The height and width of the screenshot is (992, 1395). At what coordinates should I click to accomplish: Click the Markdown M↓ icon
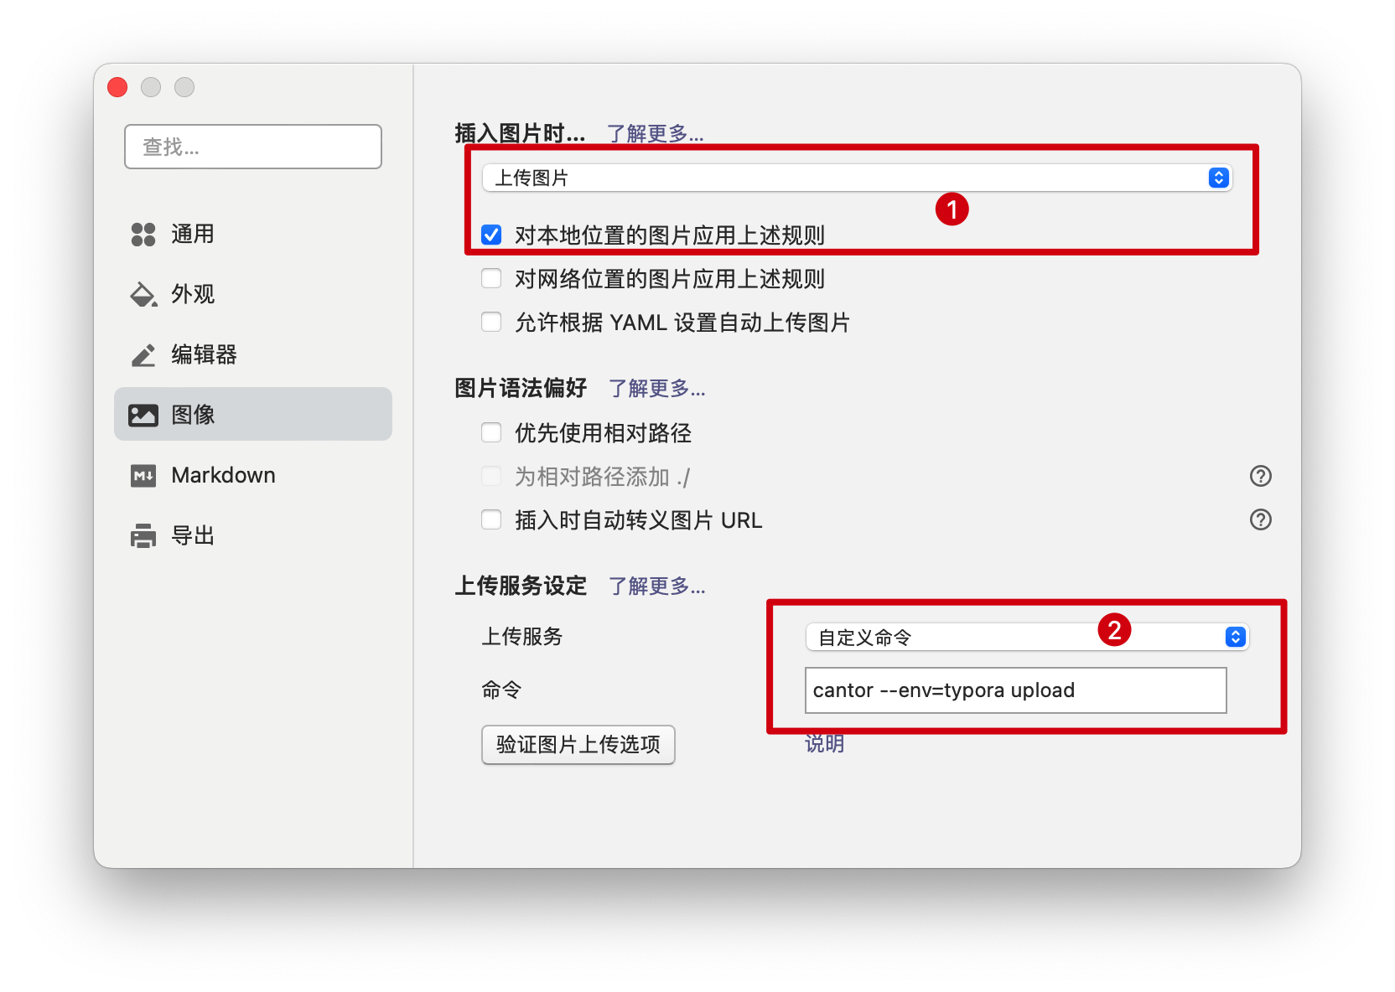pos(143,476)
